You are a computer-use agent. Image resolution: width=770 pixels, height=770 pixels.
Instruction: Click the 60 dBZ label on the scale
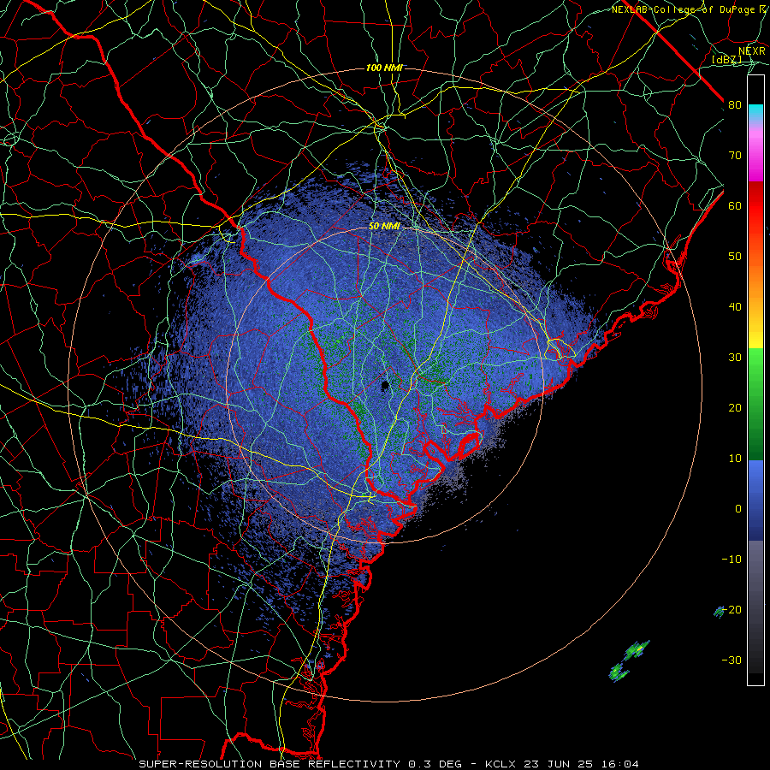(735, 205)
